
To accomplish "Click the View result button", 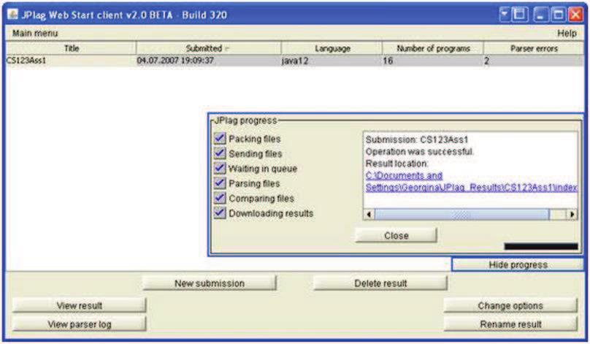I will tap(79, 305).
